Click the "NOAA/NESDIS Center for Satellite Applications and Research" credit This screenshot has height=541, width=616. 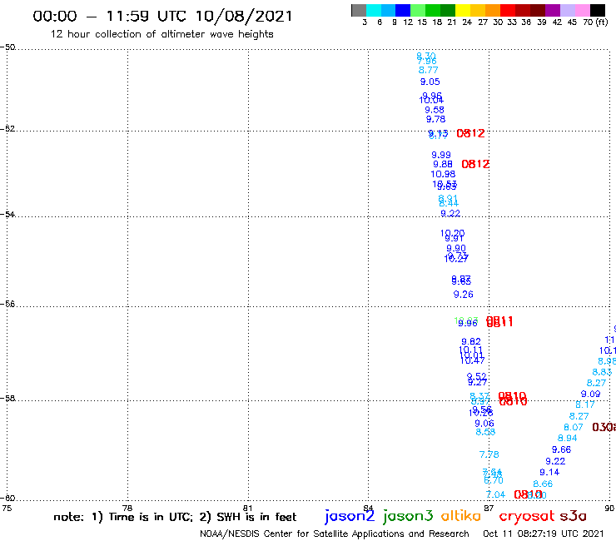335,534
